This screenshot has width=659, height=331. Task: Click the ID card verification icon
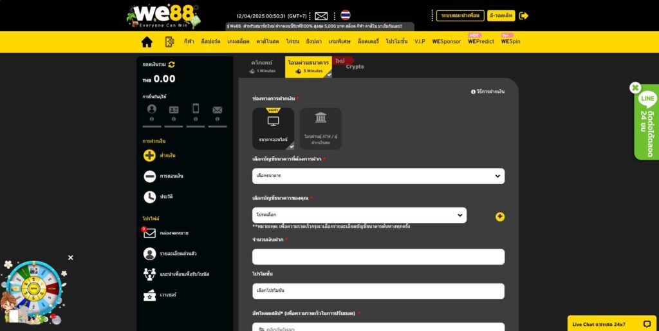[x=174, y=109]
